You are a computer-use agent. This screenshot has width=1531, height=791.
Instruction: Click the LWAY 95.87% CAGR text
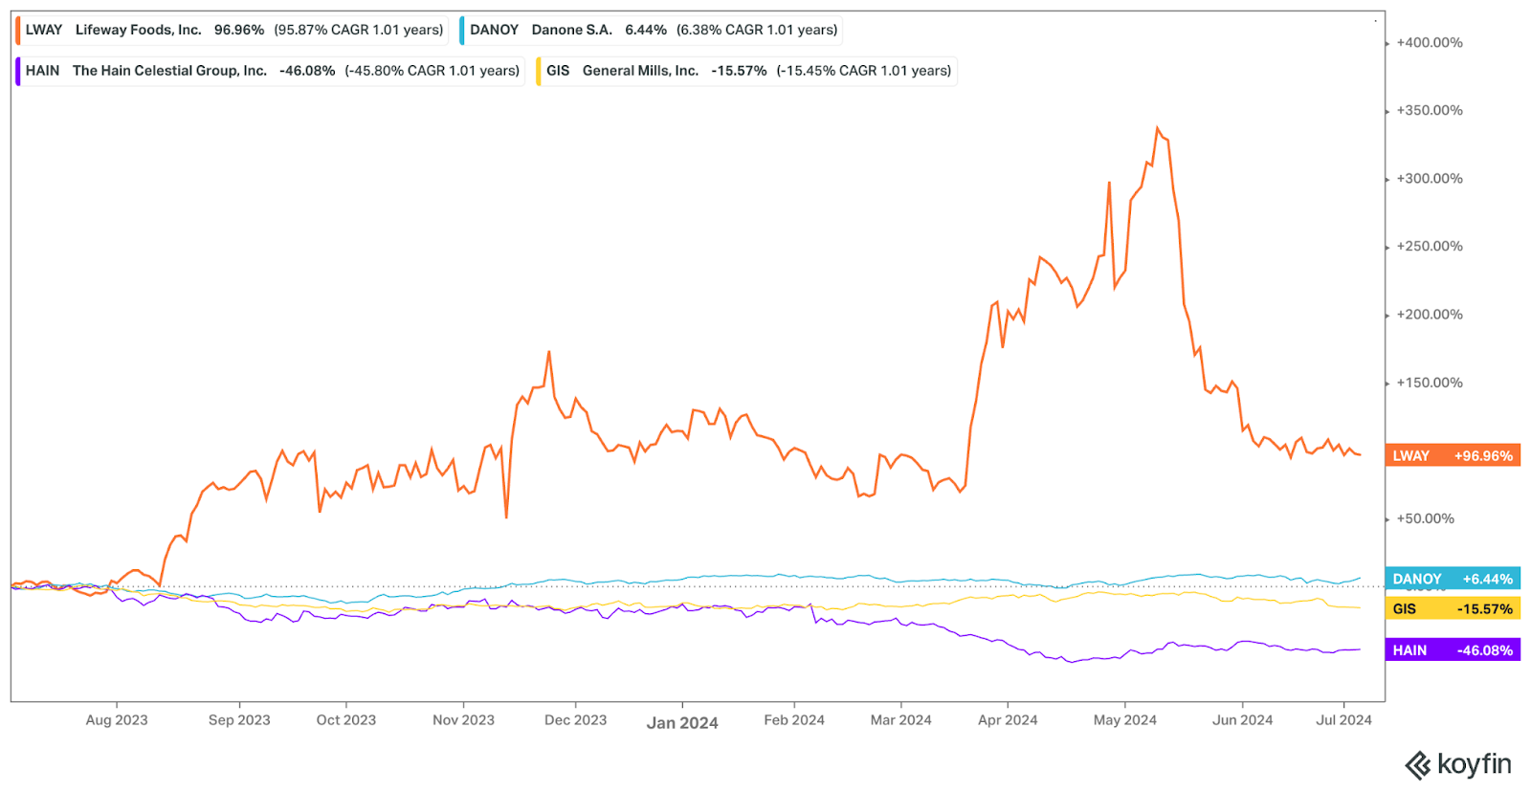[359, 30]
